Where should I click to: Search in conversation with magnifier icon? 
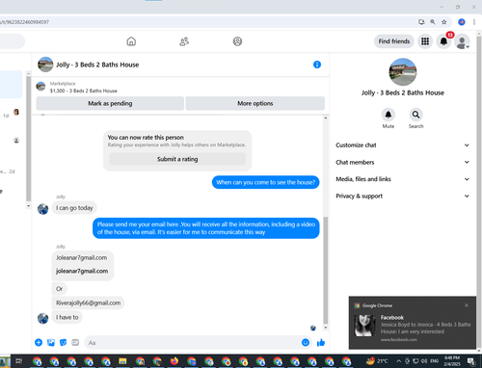(x=415, y=115)
